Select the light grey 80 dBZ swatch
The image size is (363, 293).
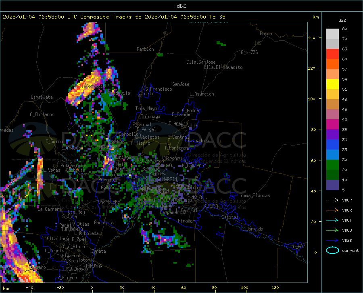click(332, 34)
